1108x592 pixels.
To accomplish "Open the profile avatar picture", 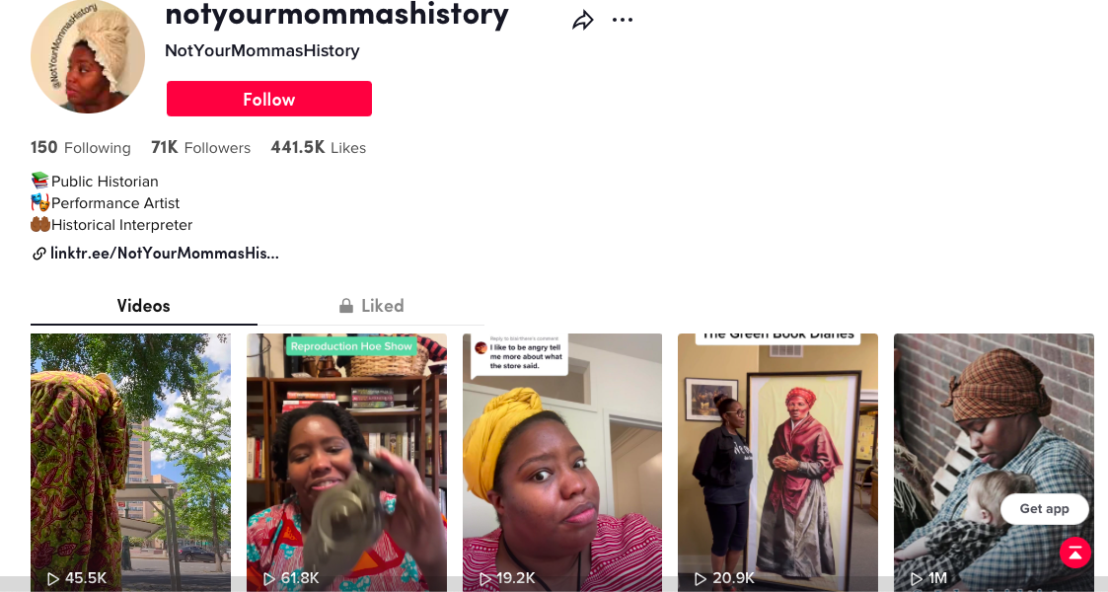I will (88, 56).
